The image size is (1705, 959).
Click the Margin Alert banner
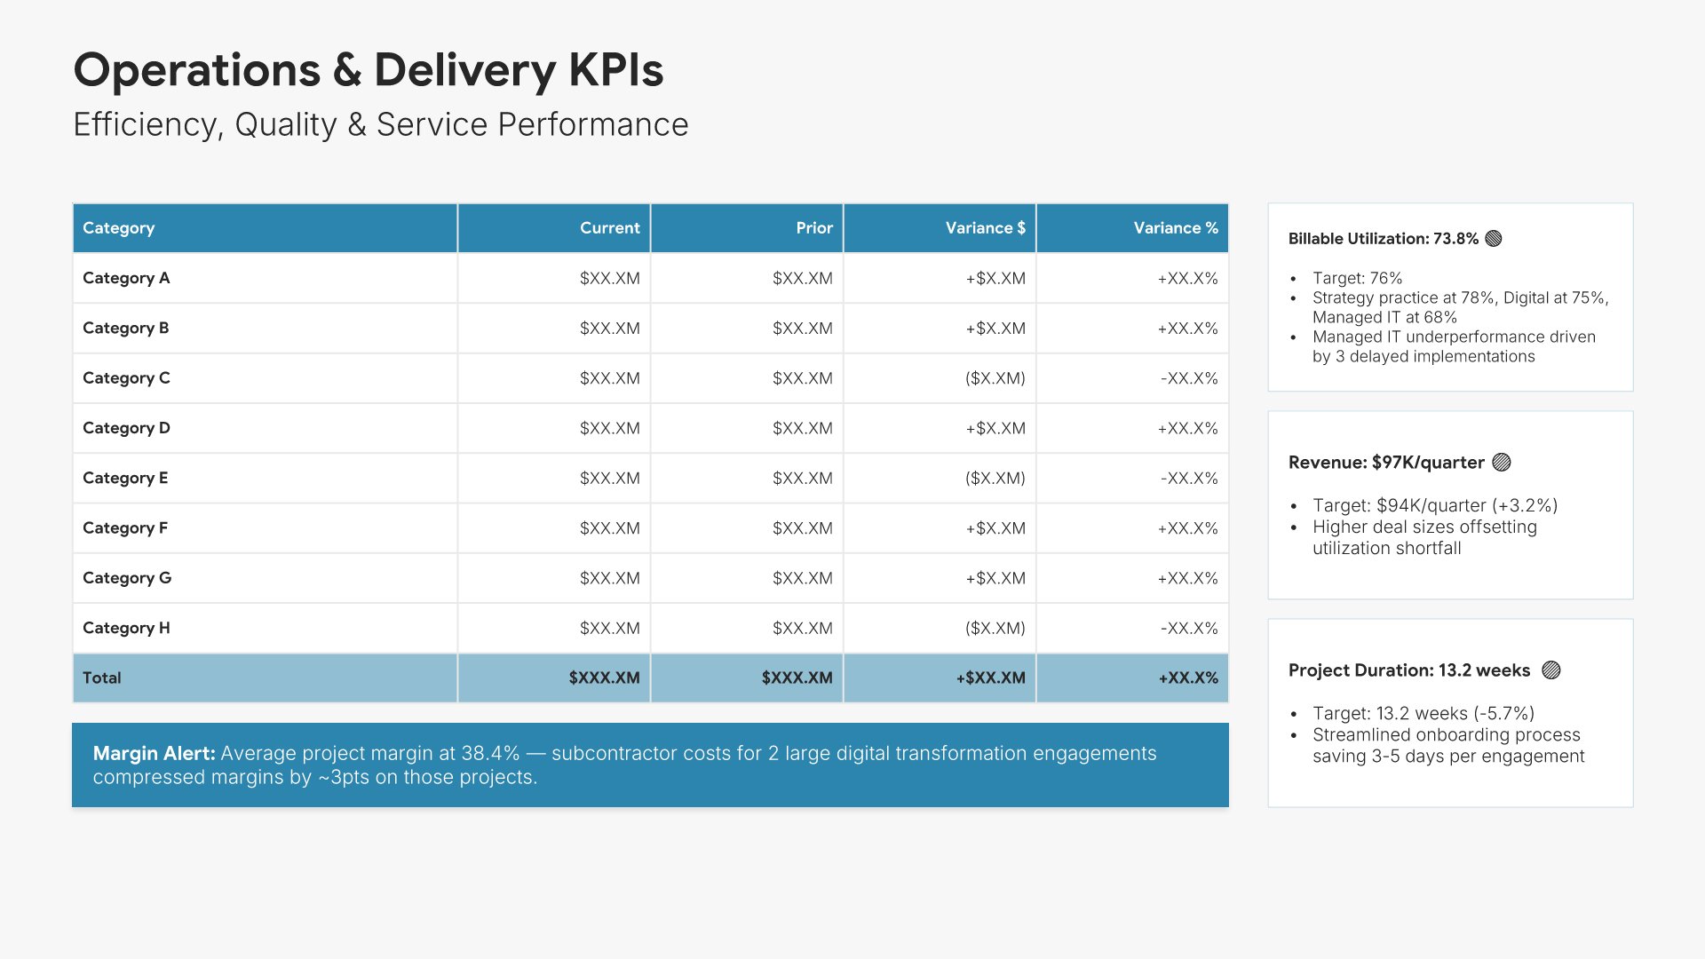click(x=650, y=765)
